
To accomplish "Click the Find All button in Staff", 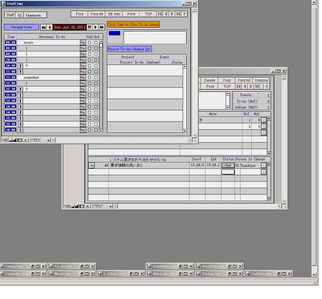I will click(x=97, y=14).
